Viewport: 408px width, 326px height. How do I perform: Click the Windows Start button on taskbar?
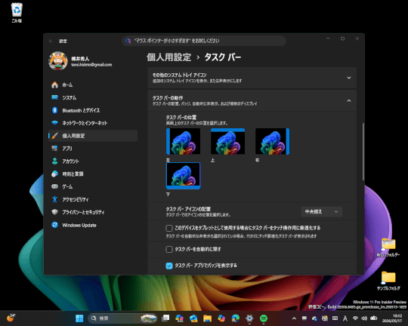pos(79,318)
